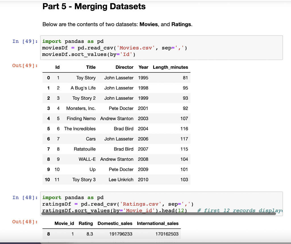Click inside code cell In [49]
This screenshot has width=291, height=244.
point(161,48)
